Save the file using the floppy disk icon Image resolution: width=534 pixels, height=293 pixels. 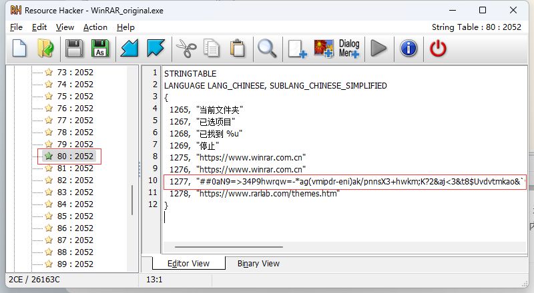(x=74, y=49)
